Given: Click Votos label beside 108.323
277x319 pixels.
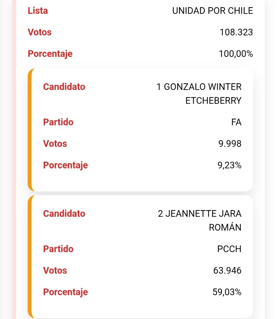Looking at the screenshot, I should 40,32.
